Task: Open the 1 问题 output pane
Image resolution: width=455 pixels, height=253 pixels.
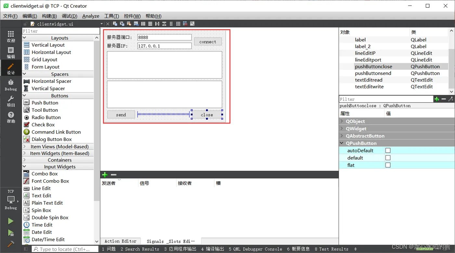Action: pyautogui.click(x=109, y=249)
